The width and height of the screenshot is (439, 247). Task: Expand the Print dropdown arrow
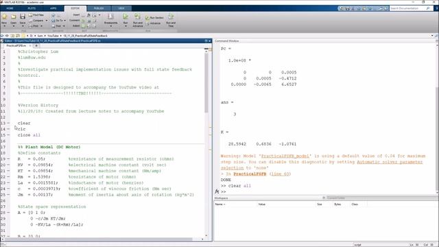click(41, 26)
